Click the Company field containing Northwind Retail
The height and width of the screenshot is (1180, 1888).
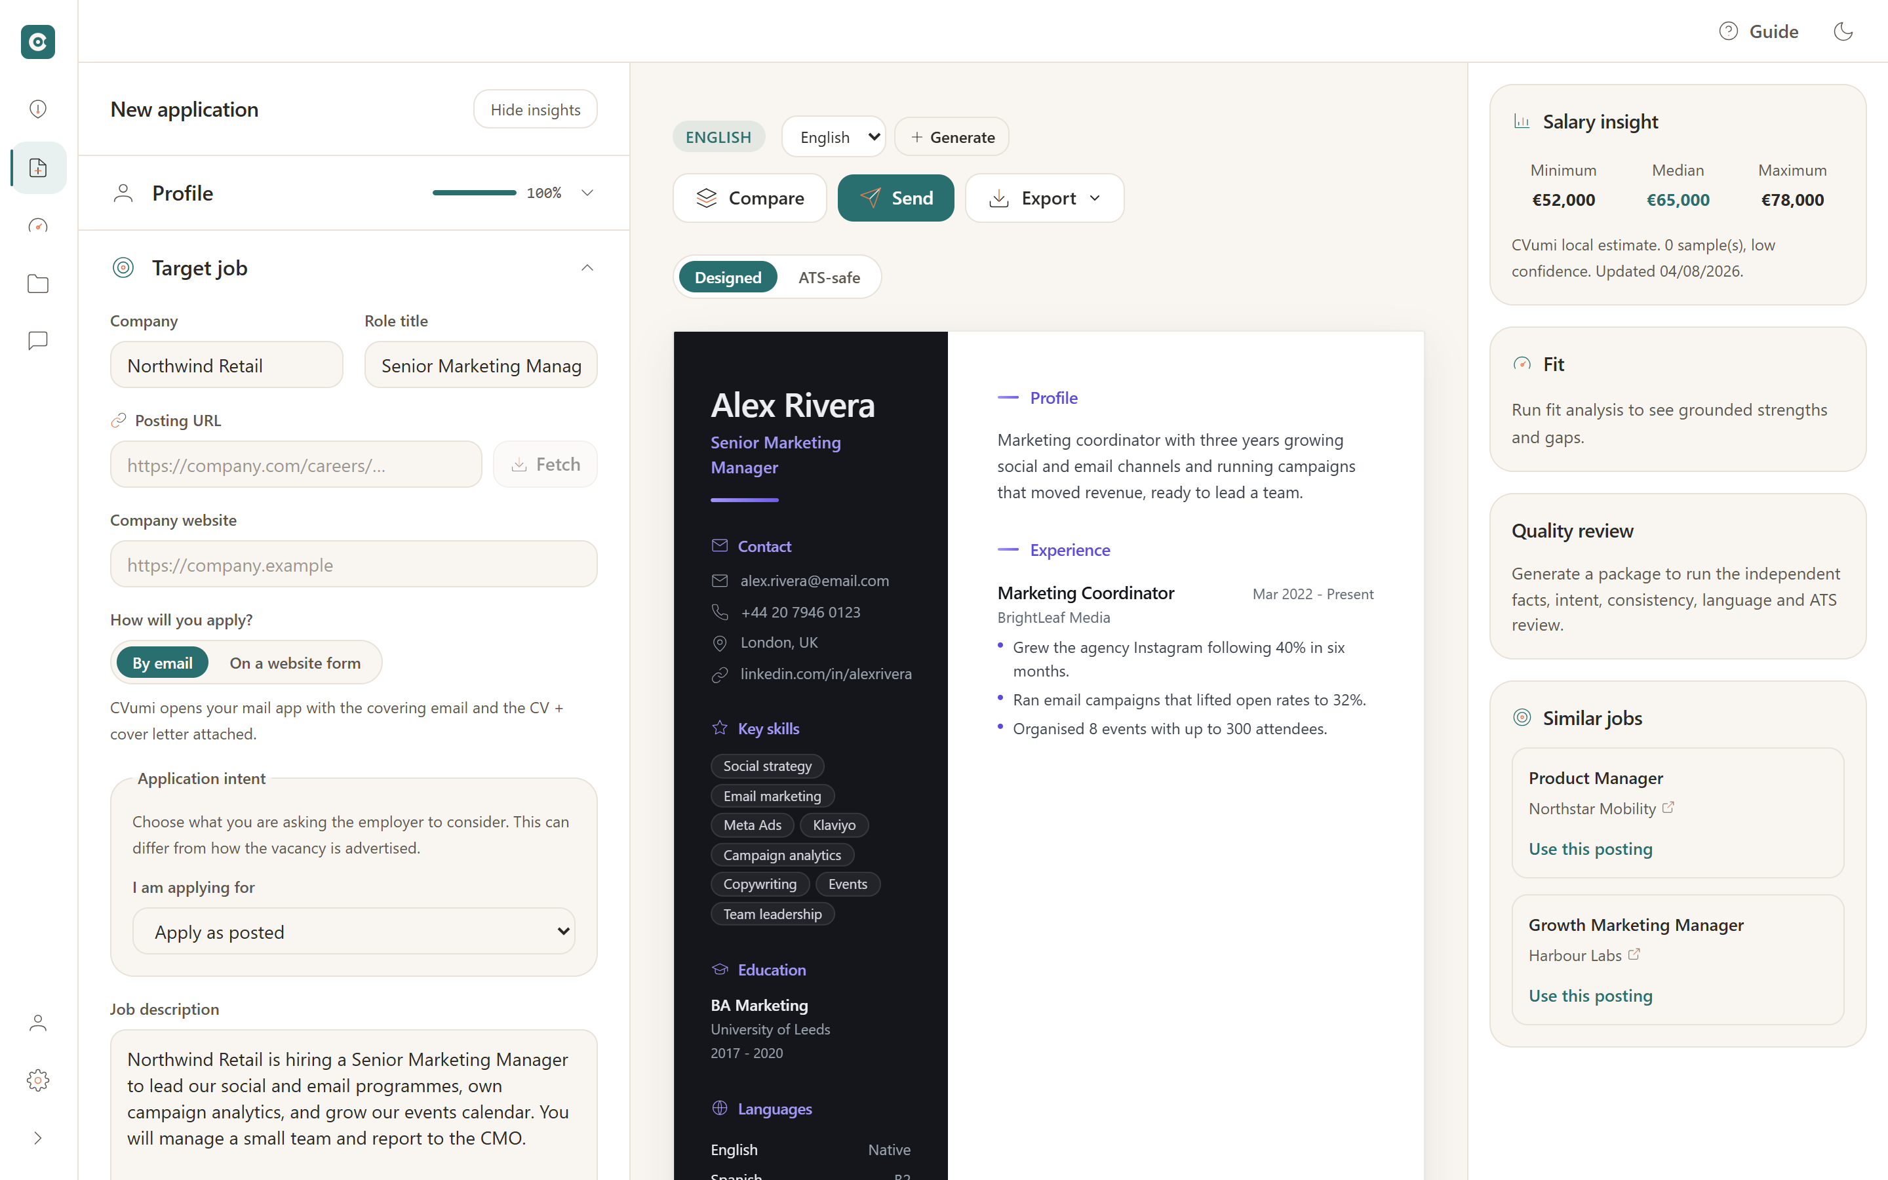[x=226, y=364]
